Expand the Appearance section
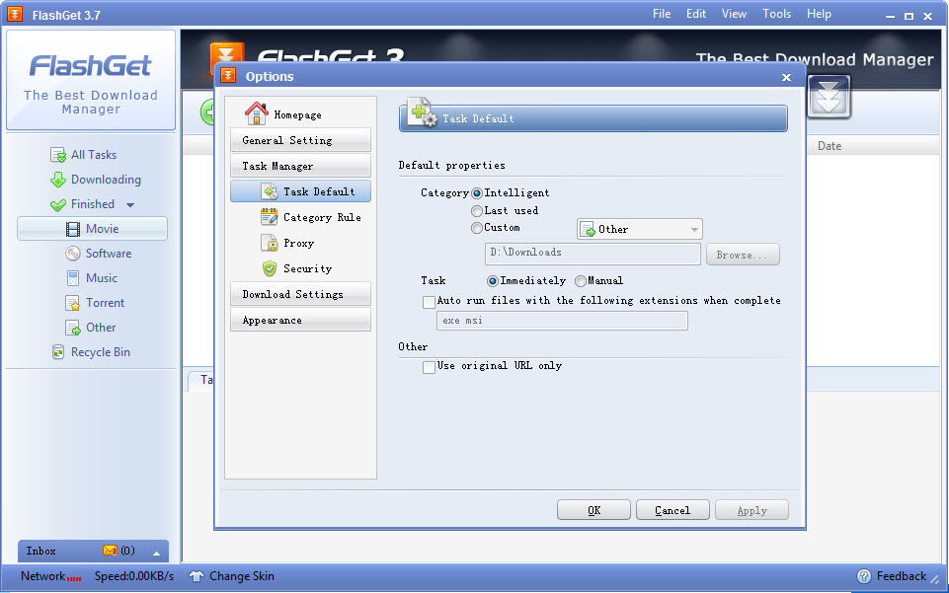 (x=300, y=320)
